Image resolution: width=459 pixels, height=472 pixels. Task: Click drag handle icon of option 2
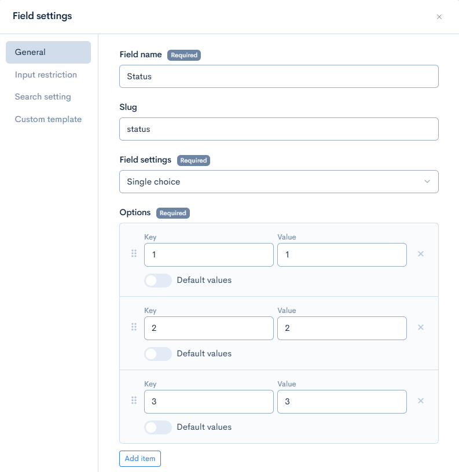pos(134,327)
